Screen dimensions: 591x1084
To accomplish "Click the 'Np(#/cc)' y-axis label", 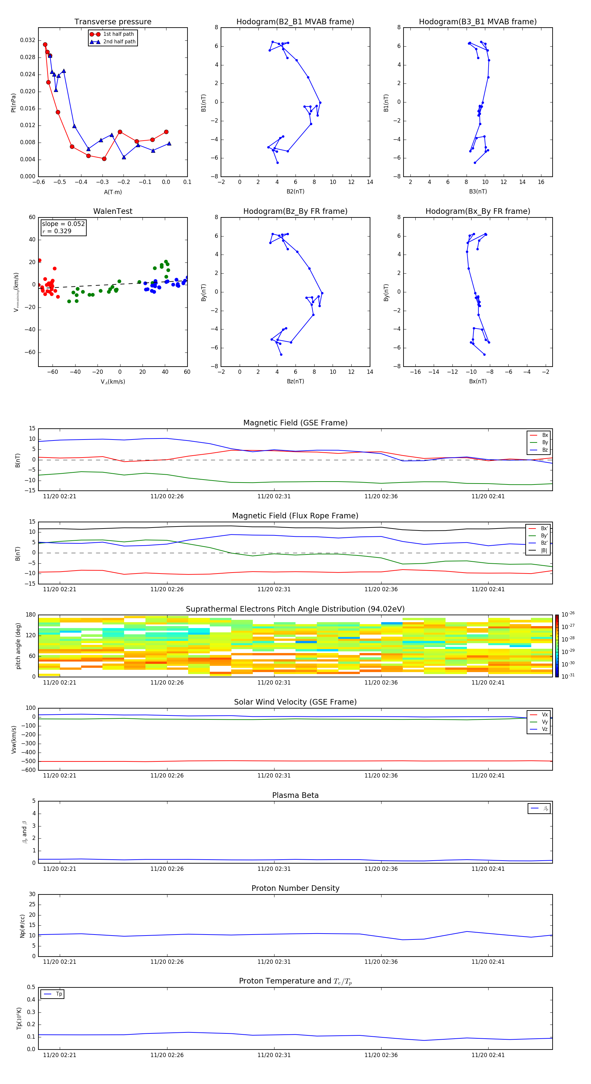I will [22, 926].
